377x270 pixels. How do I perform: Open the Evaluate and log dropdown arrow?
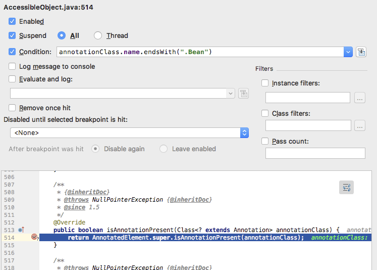230,94
